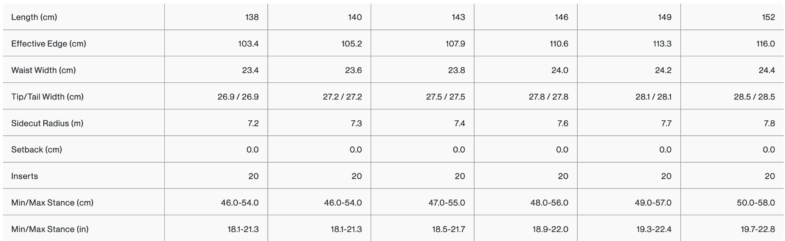Select the Effective Edge (cm) row label

coord(49,44)
